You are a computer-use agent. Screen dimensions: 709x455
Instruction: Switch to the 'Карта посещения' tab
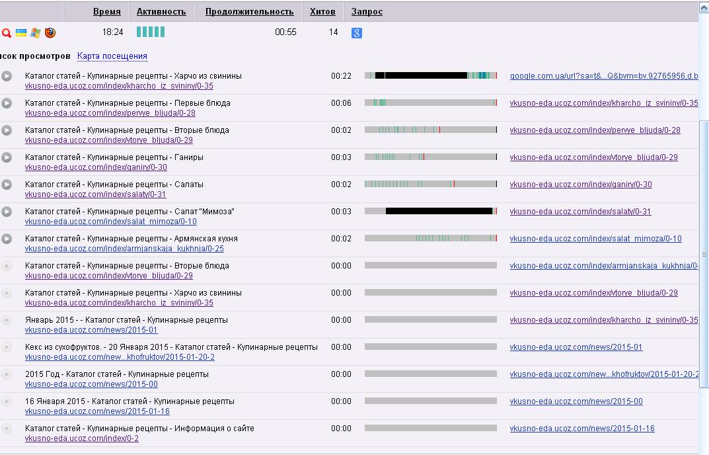pos(112,56)
